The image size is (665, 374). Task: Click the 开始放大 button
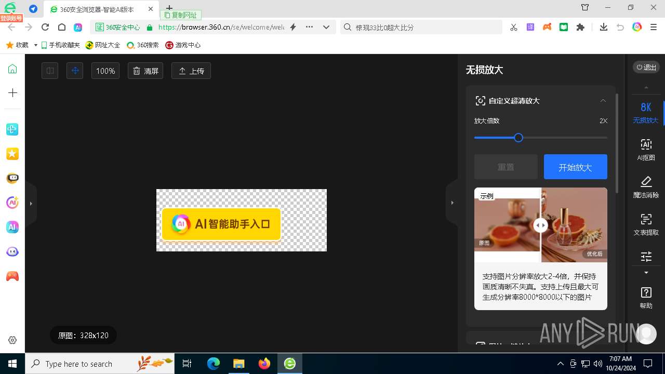point(575,167)
